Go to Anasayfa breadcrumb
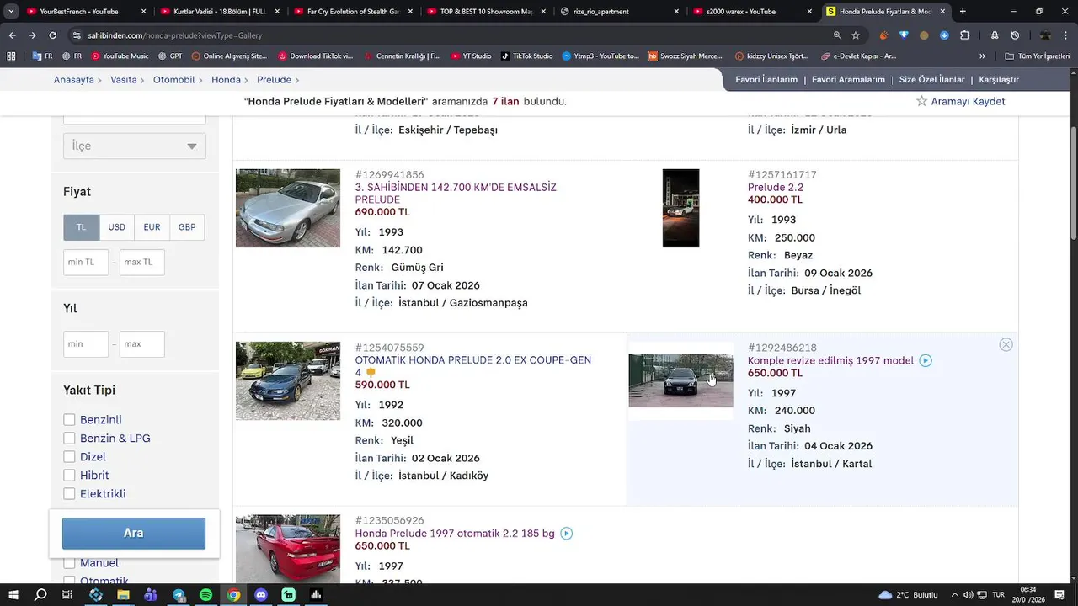Viewport: 1078px width, 606px height. (x=74, y=80)
